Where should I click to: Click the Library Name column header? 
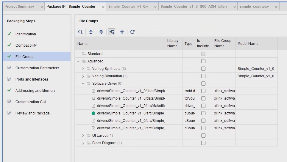coord(173,43)
